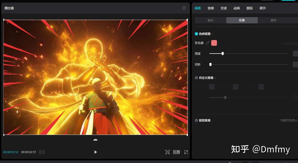Switch to the 音频 tab
This screenshot has height=163, width=298.
point(211,8)
